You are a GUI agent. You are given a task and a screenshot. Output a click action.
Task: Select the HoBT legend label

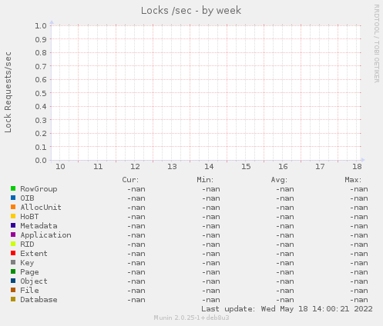29,217
